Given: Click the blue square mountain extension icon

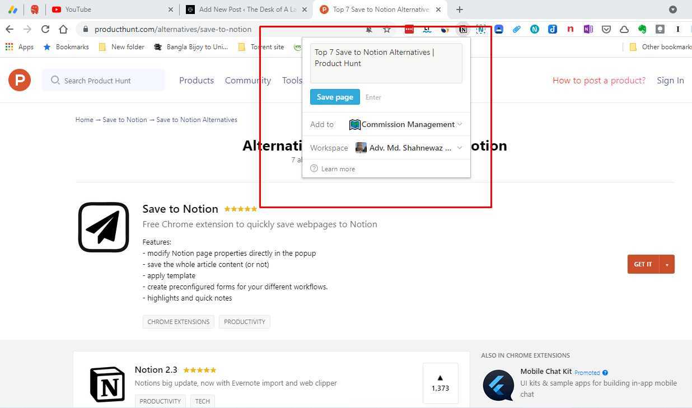Looking at the screenshot, I should tap(499, 29).
